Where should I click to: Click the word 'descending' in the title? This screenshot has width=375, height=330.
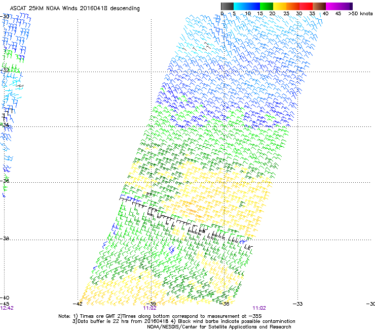coord(125,9)
